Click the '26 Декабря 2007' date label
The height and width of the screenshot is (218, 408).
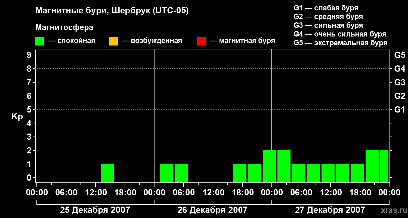tap(212, 210)
